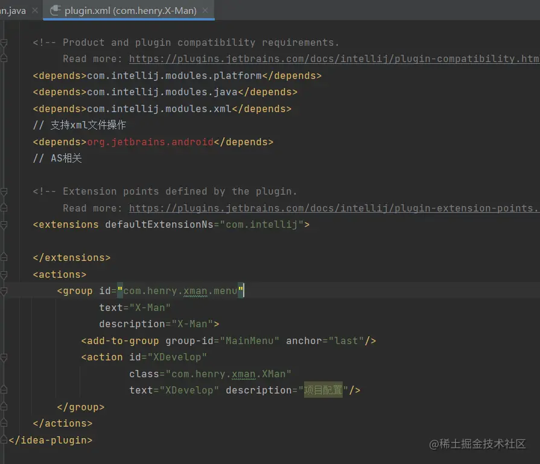This screenshot has width=540, height=464.
Task: Switch to the plugin.xml (com.henry.X-Man) tab
Action: click(129, 10)
